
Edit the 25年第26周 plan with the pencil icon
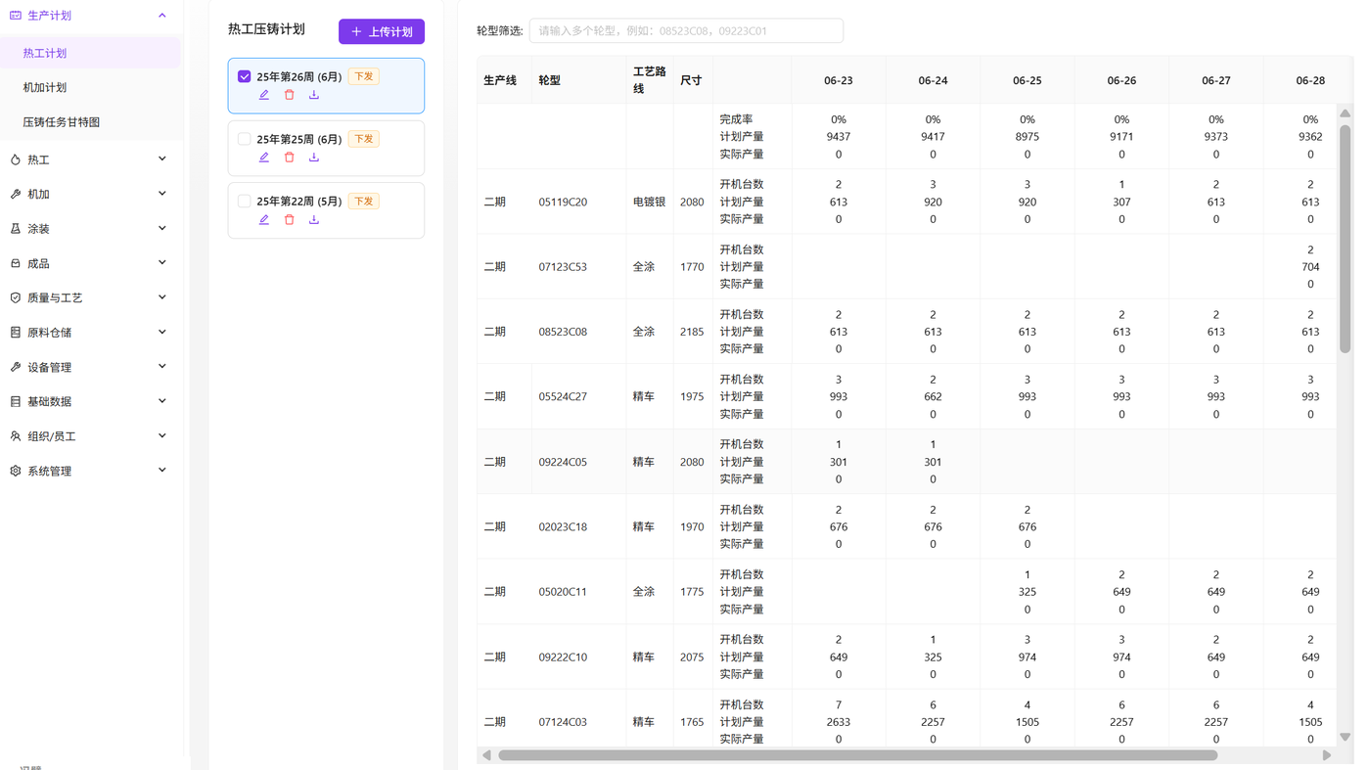[x=264, y=95]
